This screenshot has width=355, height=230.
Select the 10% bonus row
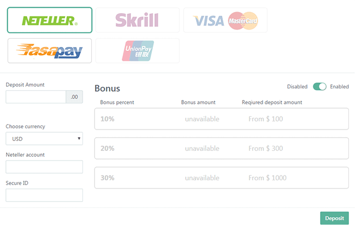pyautogui.click(x=221, y=119)
